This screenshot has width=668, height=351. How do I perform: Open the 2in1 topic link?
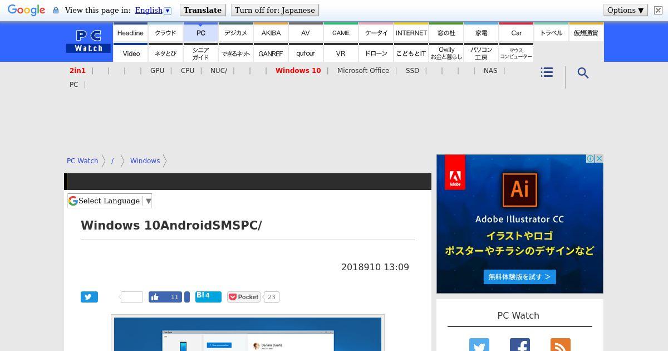point(77,71)
